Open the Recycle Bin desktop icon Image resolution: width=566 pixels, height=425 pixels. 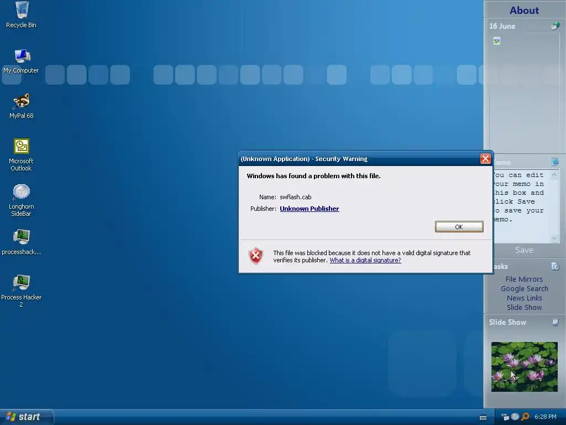22,14
